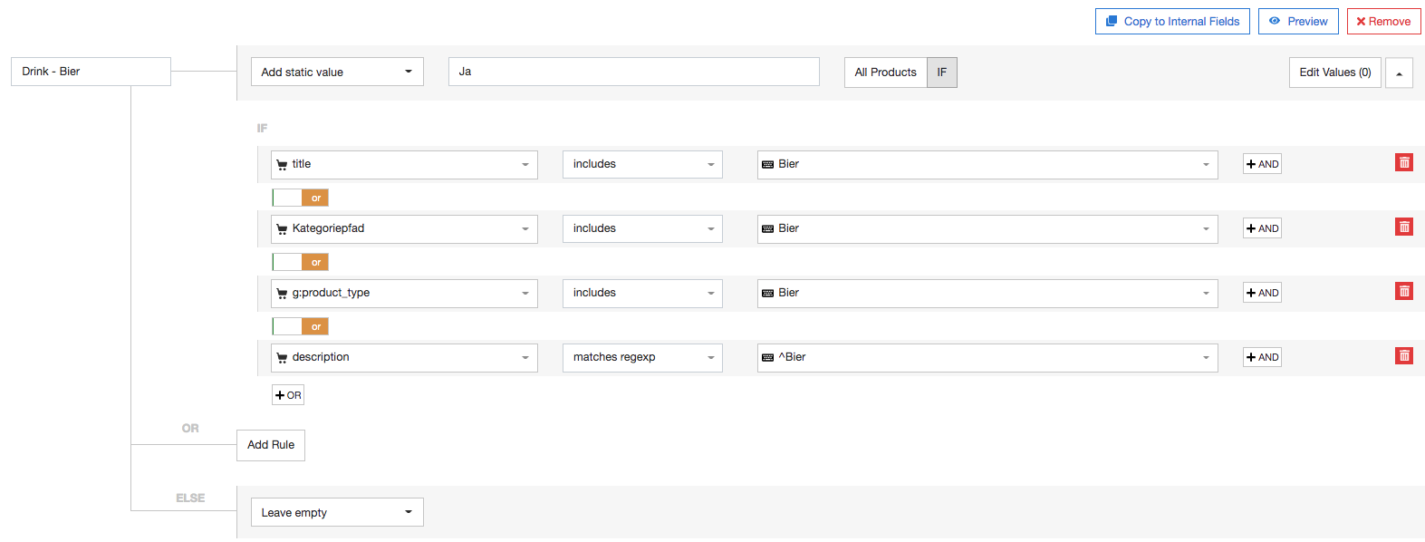Collapse rule with the up-arrow button
The height and width of the screenshot is (542, 1425).
pos(1399,73)
